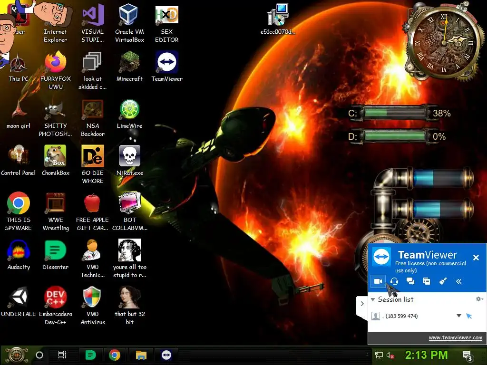Open Chrome from the taskbar

114,355
